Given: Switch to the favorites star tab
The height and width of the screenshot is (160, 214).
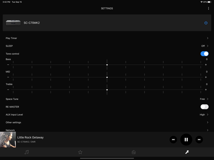Looking at the screenshot, I should click(80, 152).
